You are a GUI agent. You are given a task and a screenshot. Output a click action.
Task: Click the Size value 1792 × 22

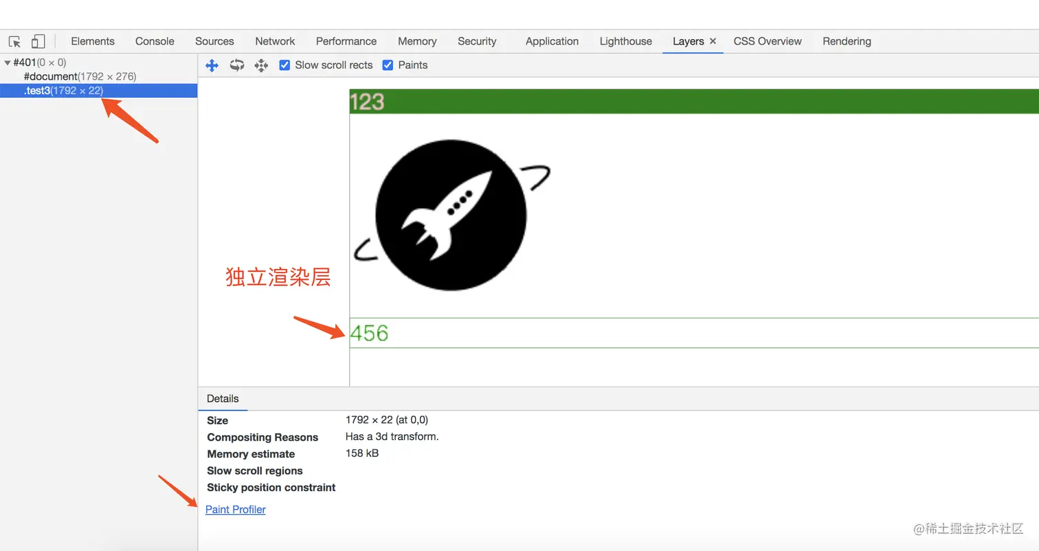(x=387, y=420)
